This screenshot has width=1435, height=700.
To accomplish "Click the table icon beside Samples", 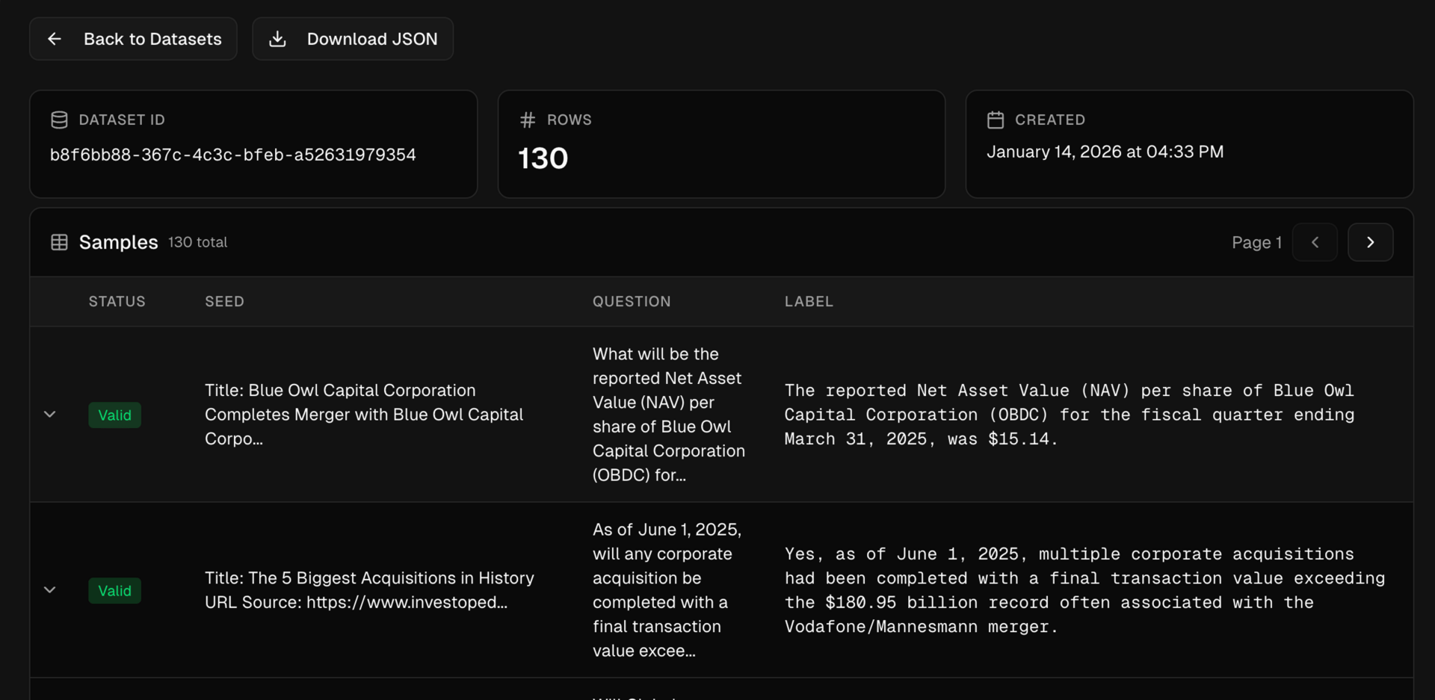I will (x=59, y=242).
